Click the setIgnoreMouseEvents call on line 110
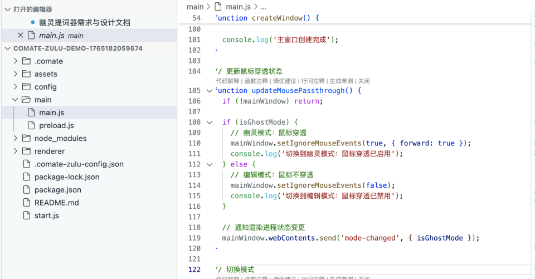This screenshot has width=535, height=279. (319, 143)
